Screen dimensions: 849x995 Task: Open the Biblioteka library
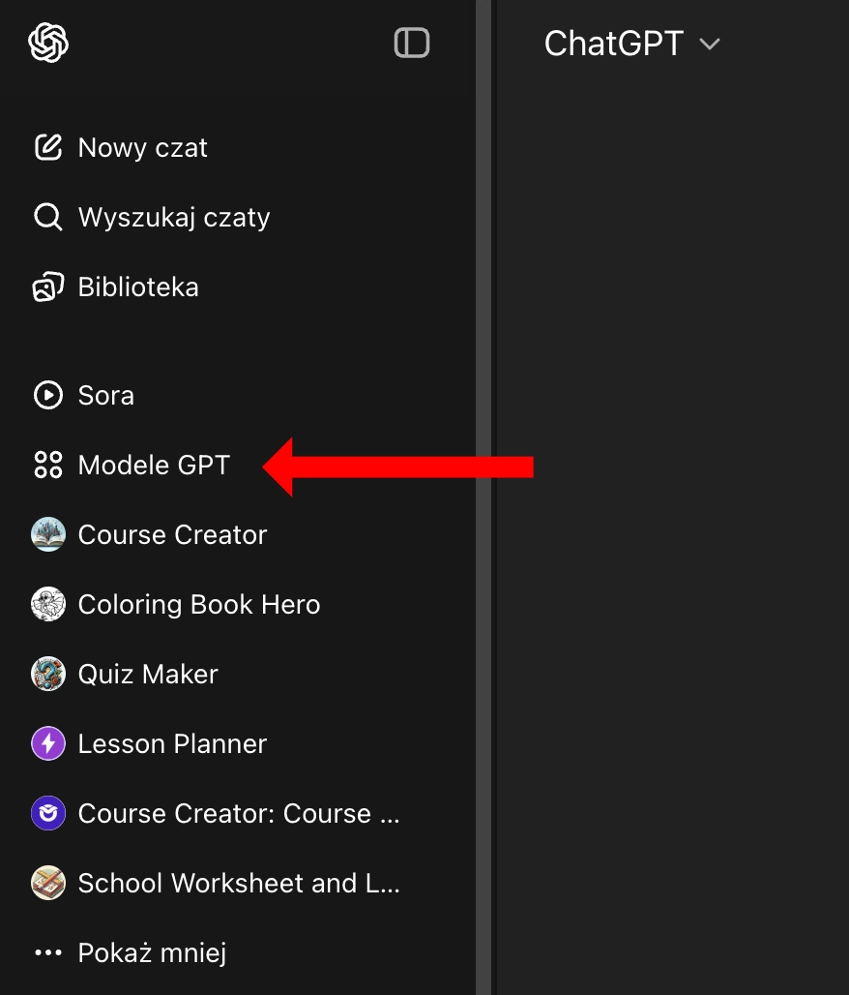[x=138, y=286]
